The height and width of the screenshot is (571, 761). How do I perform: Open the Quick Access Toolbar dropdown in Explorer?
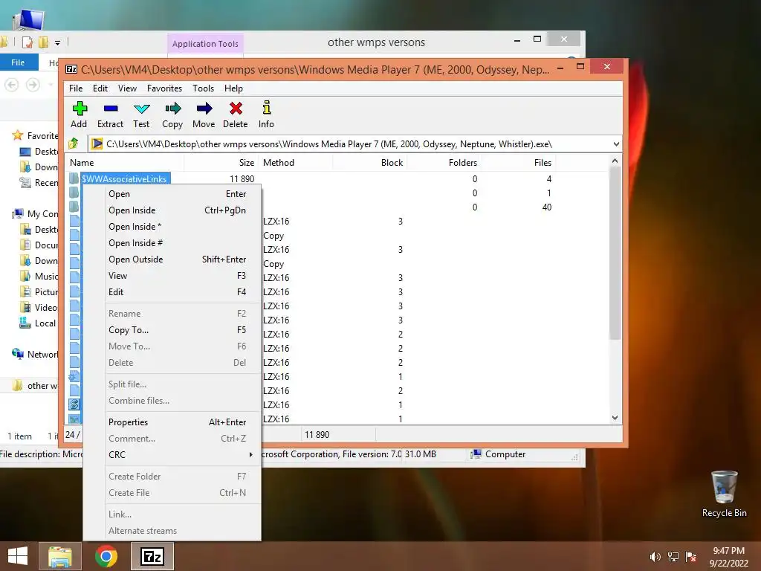pyautogui.click(x=57, y=42)
